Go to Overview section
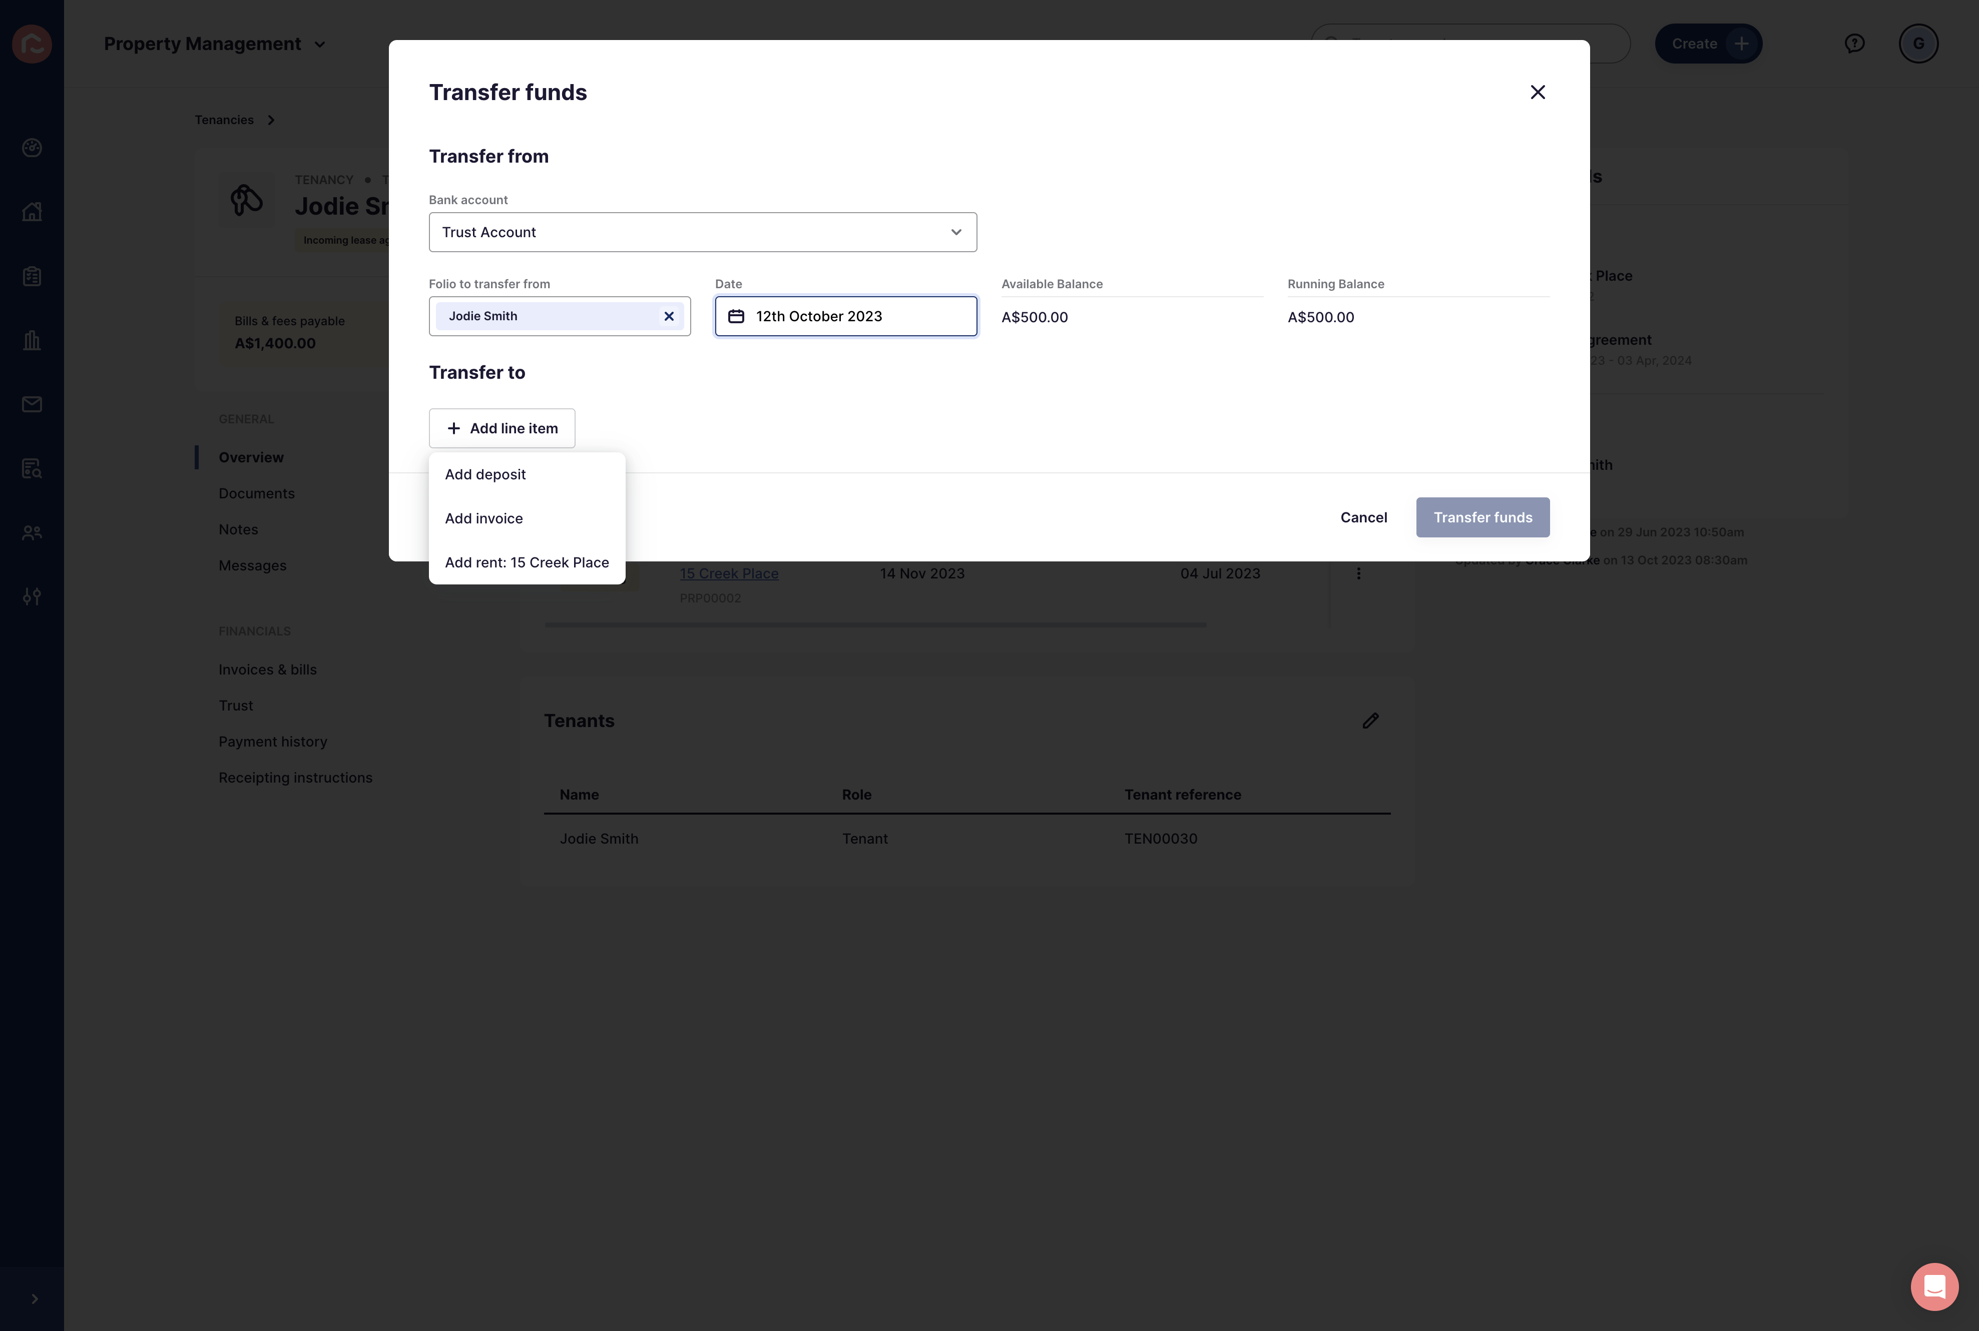Image resolution: width=1979 pixels, height=1331 pixels. point(251,457)
